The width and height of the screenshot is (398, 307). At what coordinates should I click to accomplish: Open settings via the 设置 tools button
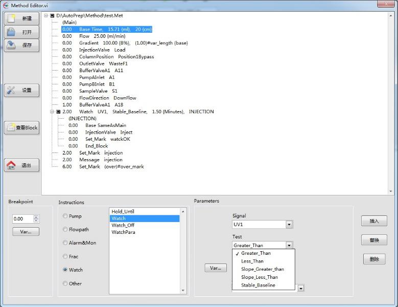21,90
